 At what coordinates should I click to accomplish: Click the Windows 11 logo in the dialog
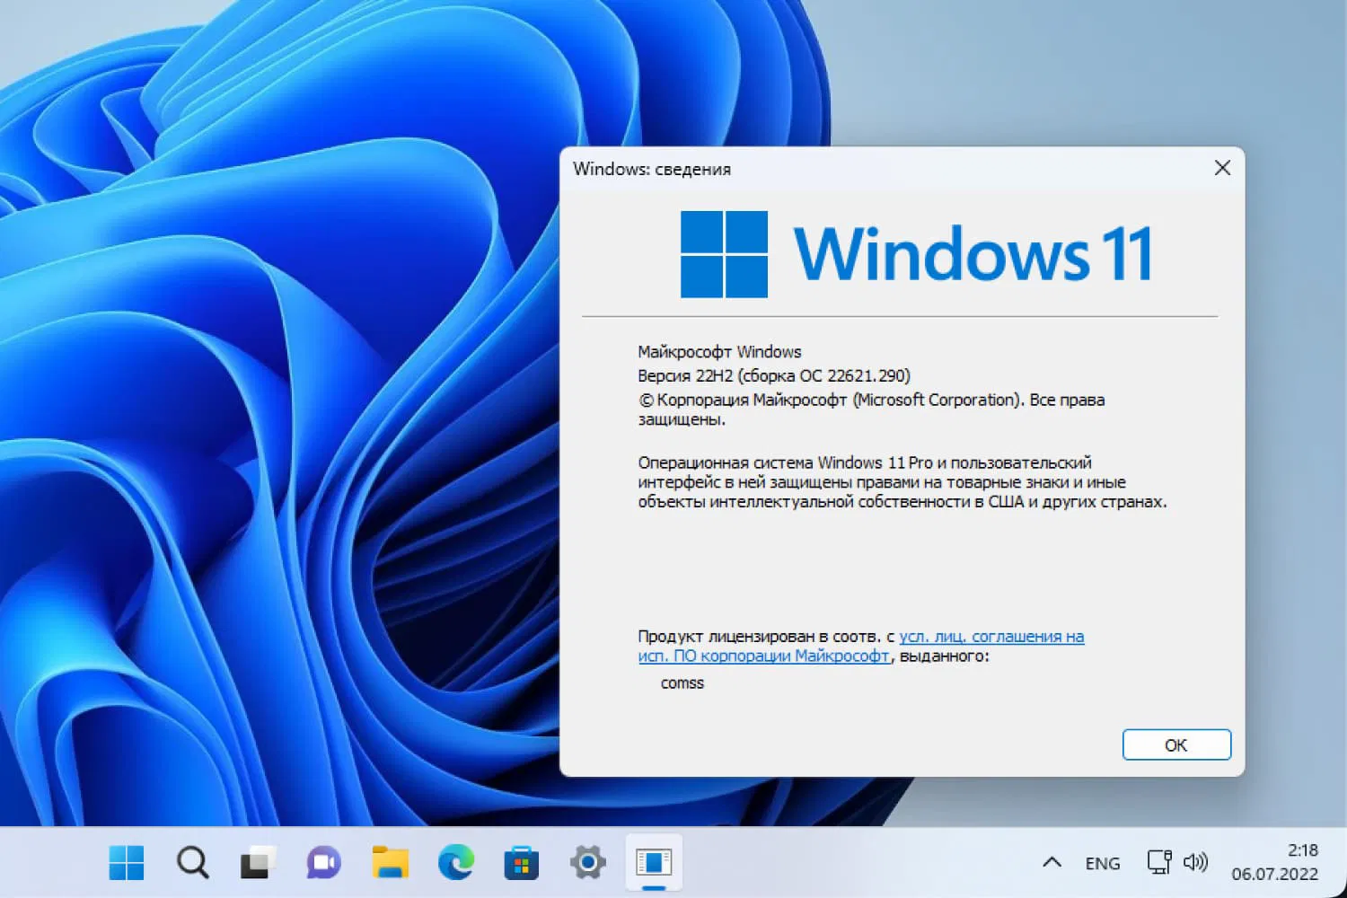click(x=724, y=252)
